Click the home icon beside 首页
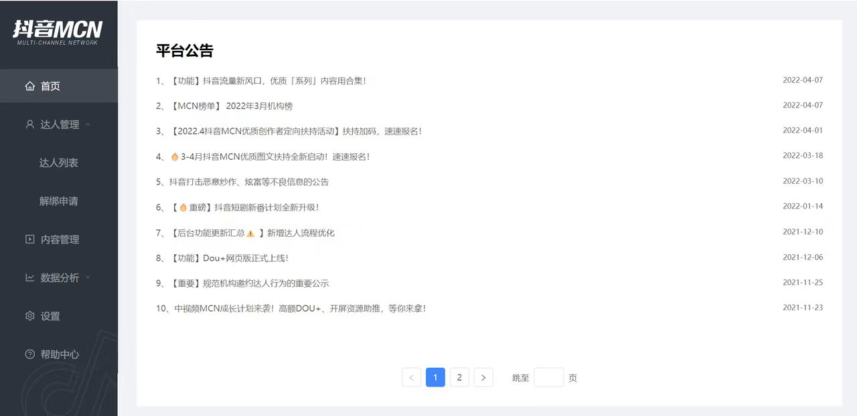 pyautogui.click(x=29, y=86)
